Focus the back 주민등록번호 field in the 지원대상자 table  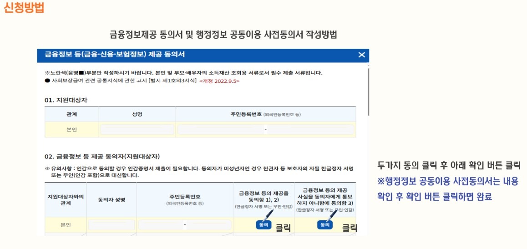310,130
